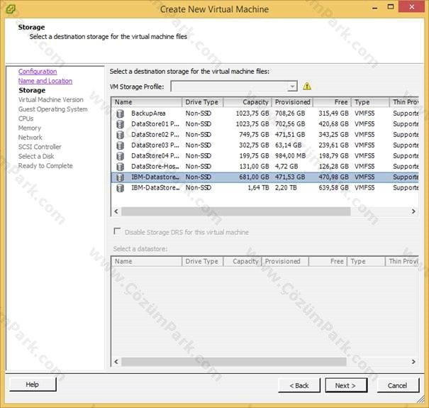
Task: Select the DataStore03 P... datastore row
Action: (264, 145)
